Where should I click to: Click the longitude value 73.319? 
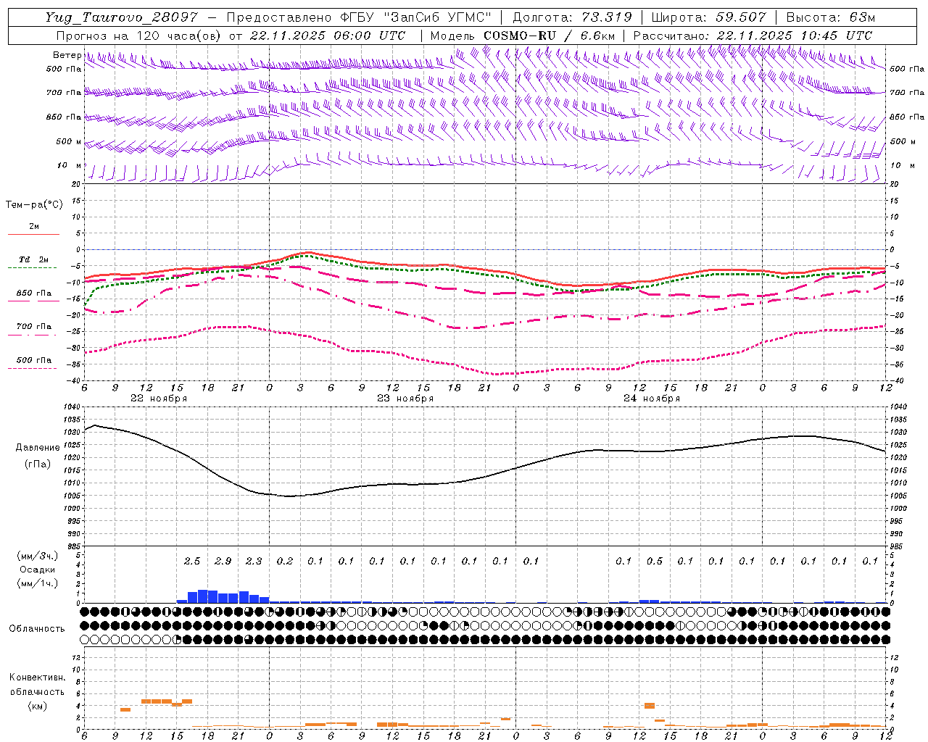pos(607,17)
